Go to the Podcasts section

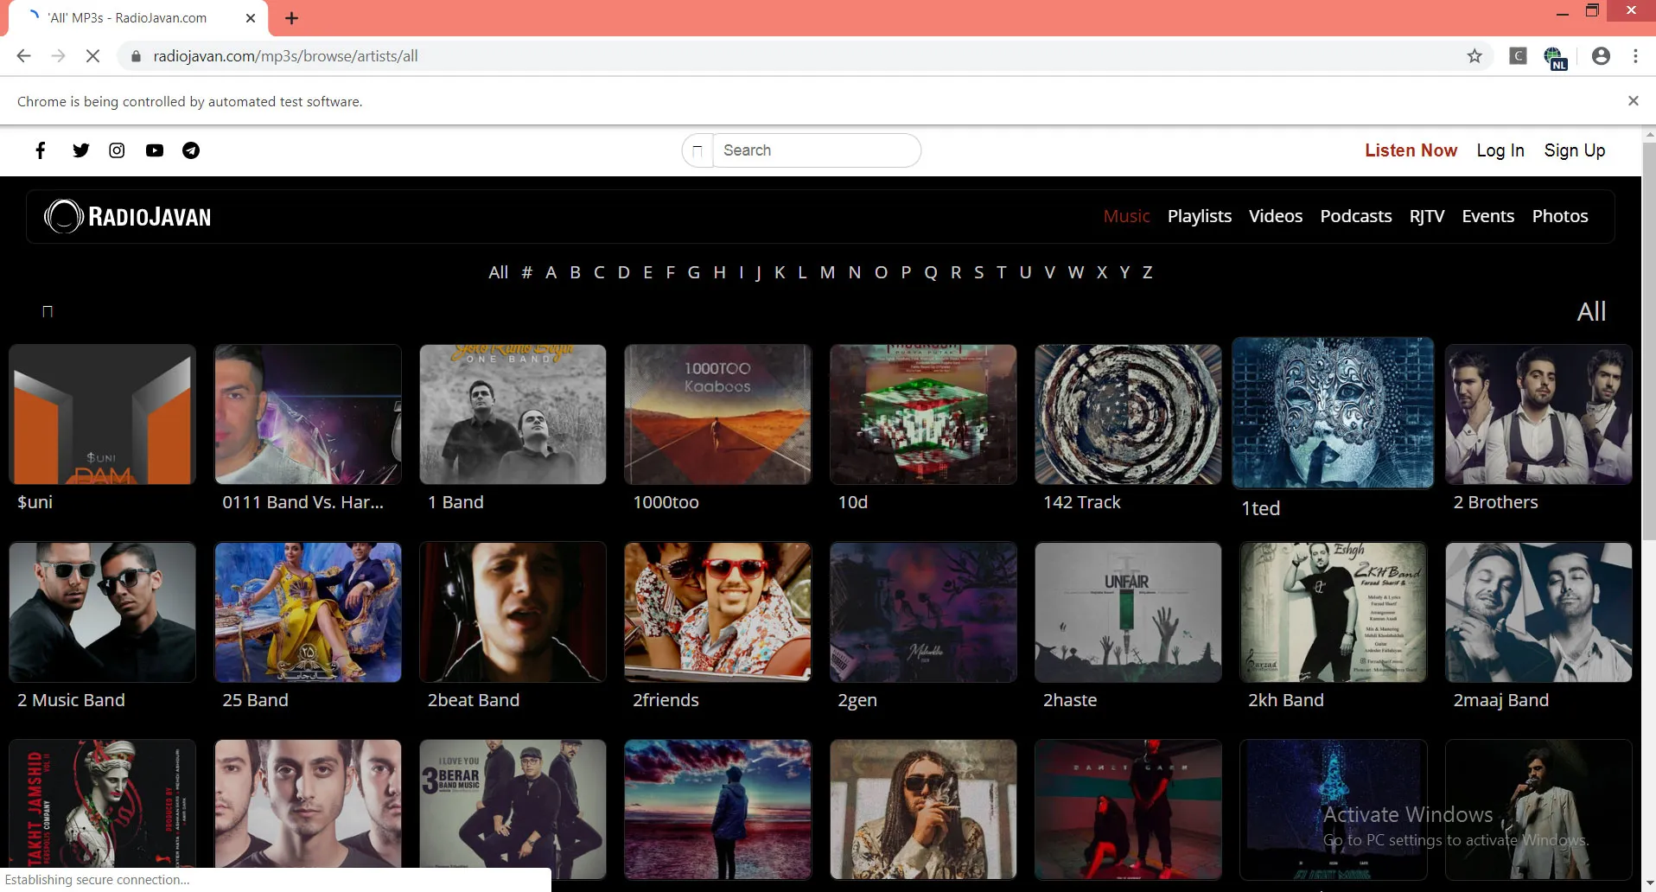coord(1355,216)
